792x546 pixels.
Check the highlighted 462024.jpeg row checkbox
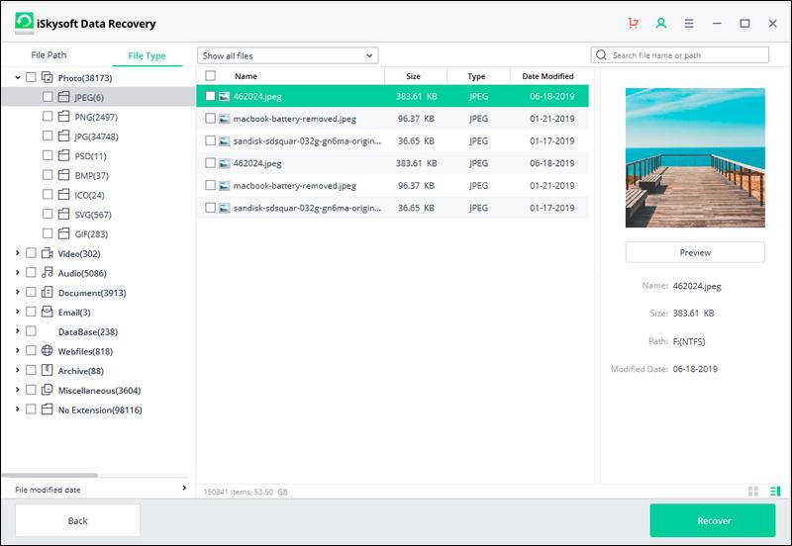tap(210, 96)
